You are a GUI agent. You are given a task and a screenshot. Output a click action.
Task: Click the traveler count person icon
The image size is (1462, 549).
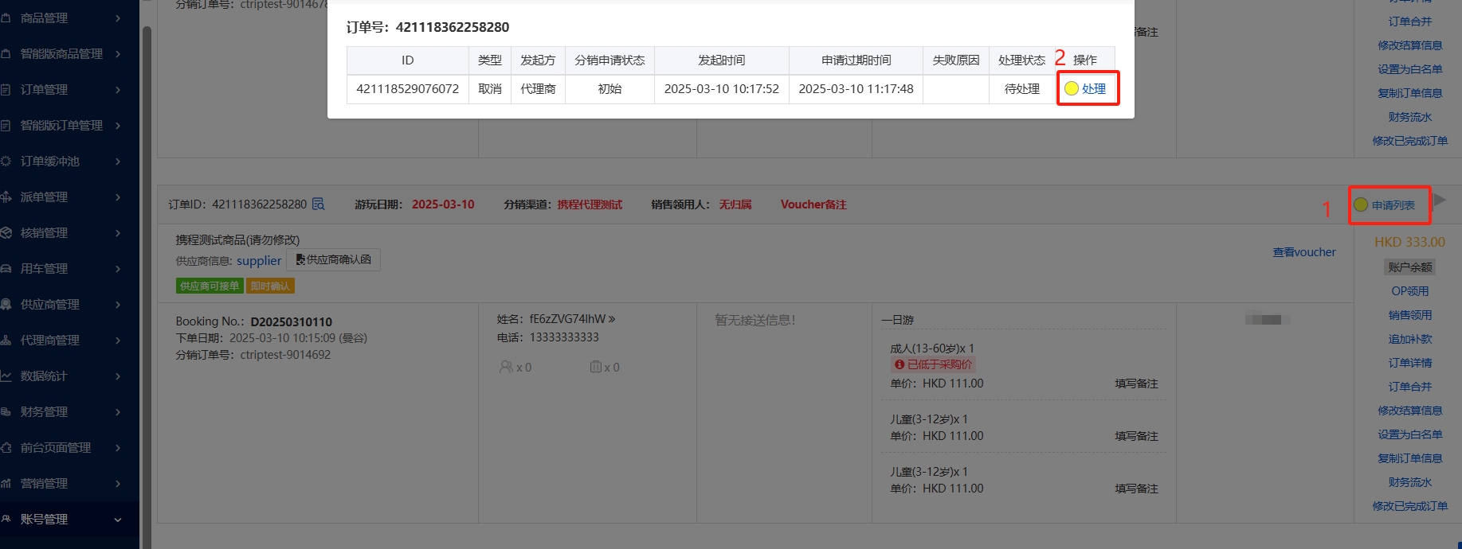tap(506, 367)
